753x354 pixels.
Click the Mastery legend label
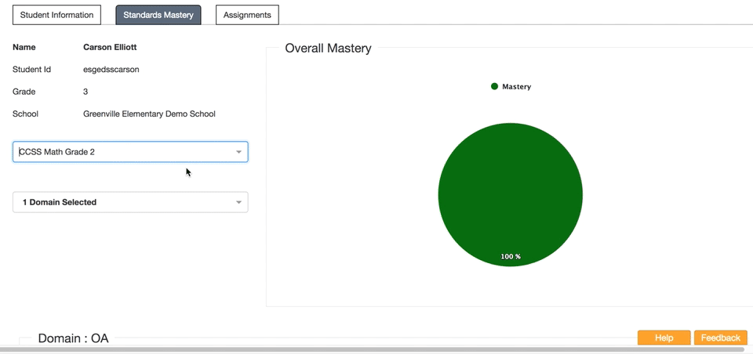516,87
